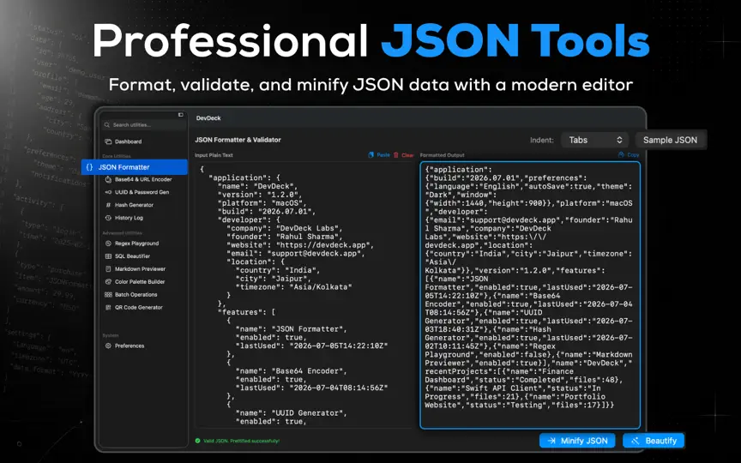The height and width of the screenshot is (463, 741).
Task: Click the "city": "Jaipur" input line
Action: pyautogui.click(x=271, y=279)
